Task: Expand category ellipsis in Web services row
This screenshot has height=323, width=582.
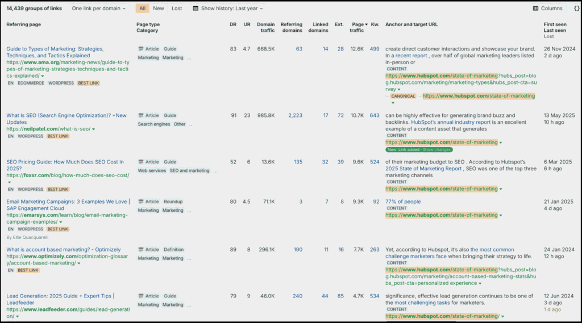Action: (215, 171)
